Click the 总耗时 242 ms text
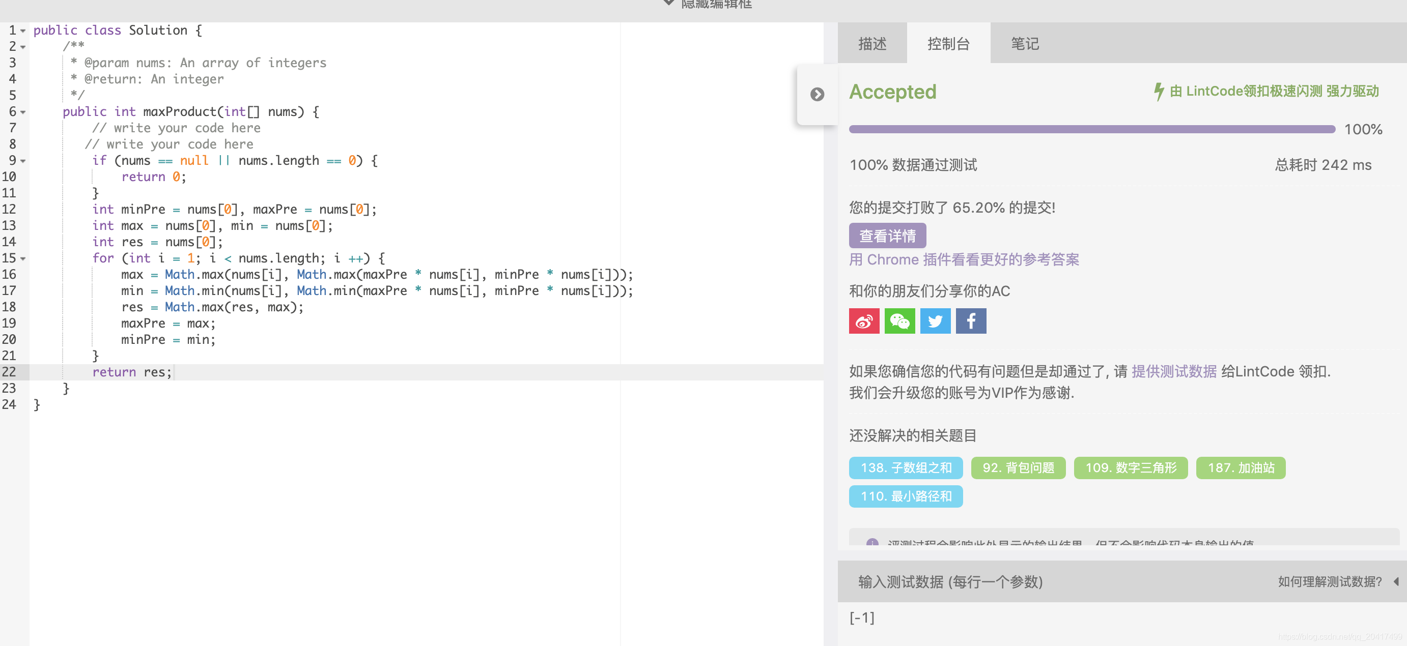This screenshot has width=1407, height=646. (x=1322, y=165)
